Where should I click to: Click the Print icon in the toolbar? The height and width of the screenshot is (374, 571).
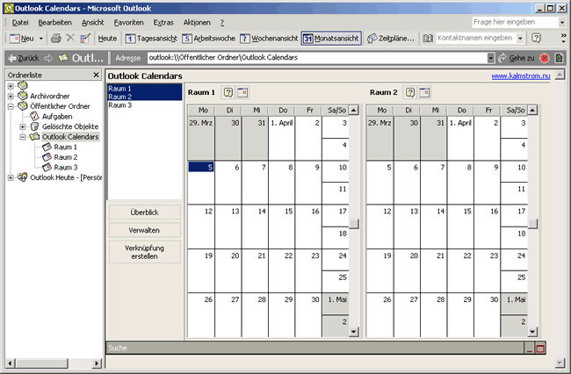[x=55, y=39]
